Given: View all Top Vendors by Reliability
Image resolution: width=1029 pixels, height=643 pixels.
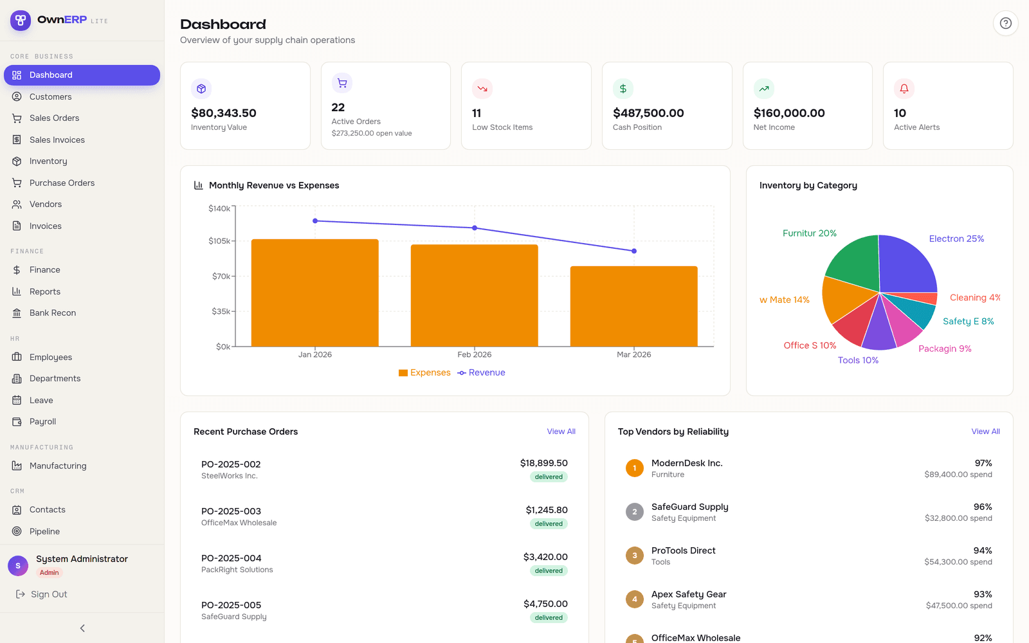Looking at the screenshot, I should pyautogui.click(x=985, y=431).
